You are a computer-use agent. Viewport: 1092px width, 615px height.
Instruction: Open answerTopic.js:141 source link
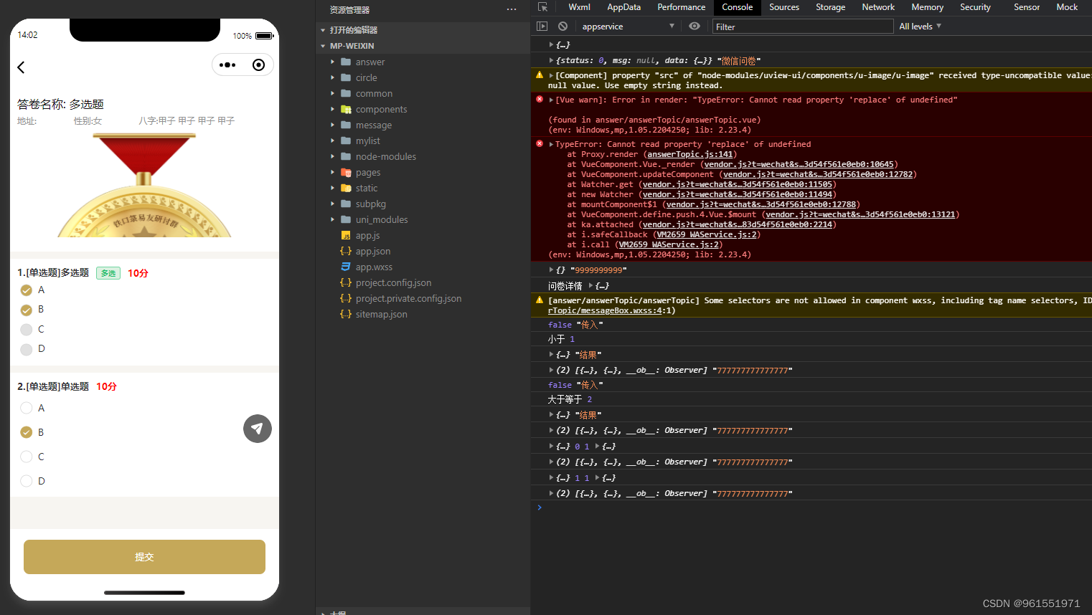click(x=690, y=154)
